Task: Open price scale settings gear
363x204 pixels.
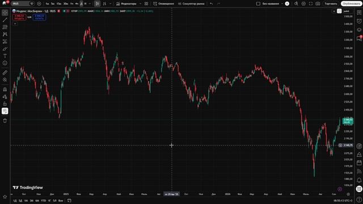Action: [348, 194]
